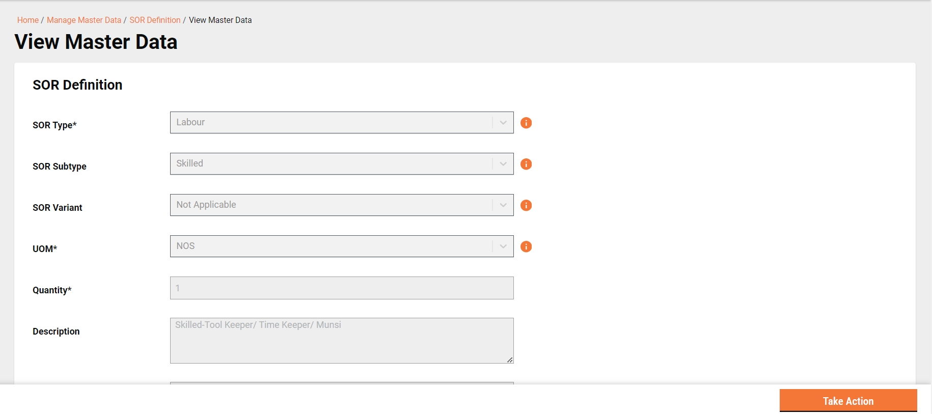Click the Description text area
The image size is (932, 414).
tap(341, 340)
